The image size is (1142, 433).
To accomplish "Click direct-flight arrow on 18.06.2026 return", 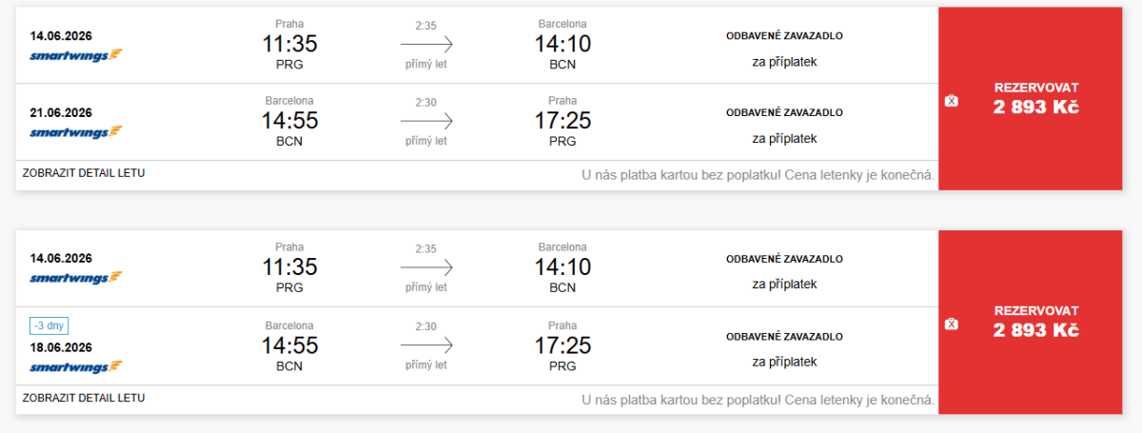I will pyautogui.click(x=426, y=344).
